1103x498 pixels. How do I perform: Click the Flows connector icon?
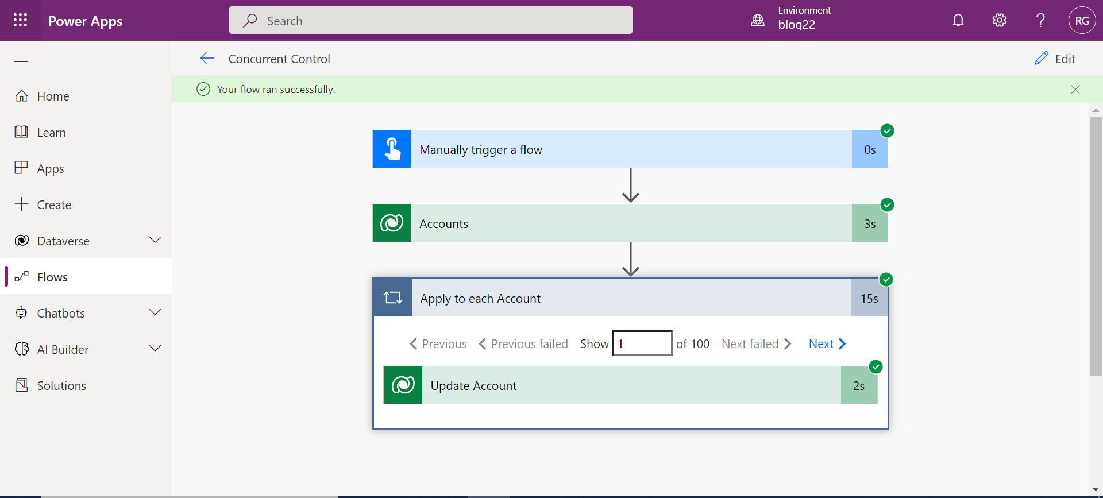pos(21,277)
